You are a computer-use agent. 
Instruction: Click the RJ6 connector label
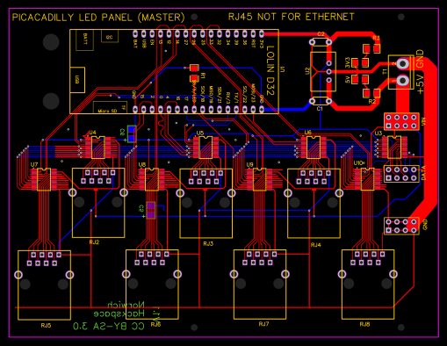155,324
